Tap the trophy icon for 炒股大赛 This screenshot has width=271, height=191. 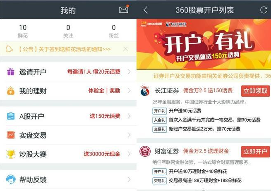[11, 154]
